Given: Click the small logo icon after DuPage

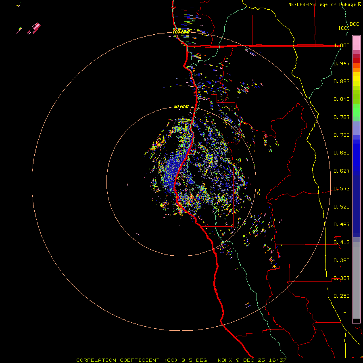Looking at the screenshot, I should [359, 4].
